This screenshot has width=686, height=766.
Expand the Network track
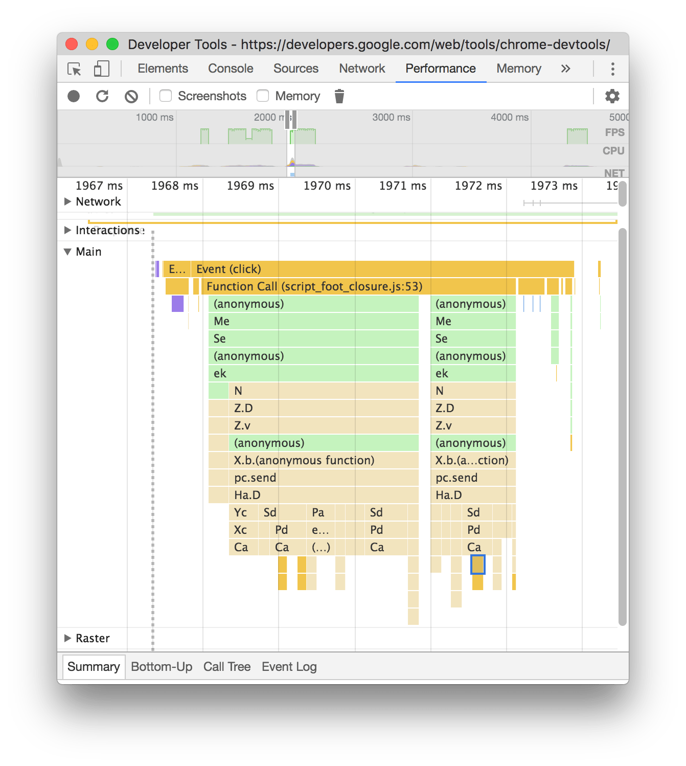pos(67,201)
